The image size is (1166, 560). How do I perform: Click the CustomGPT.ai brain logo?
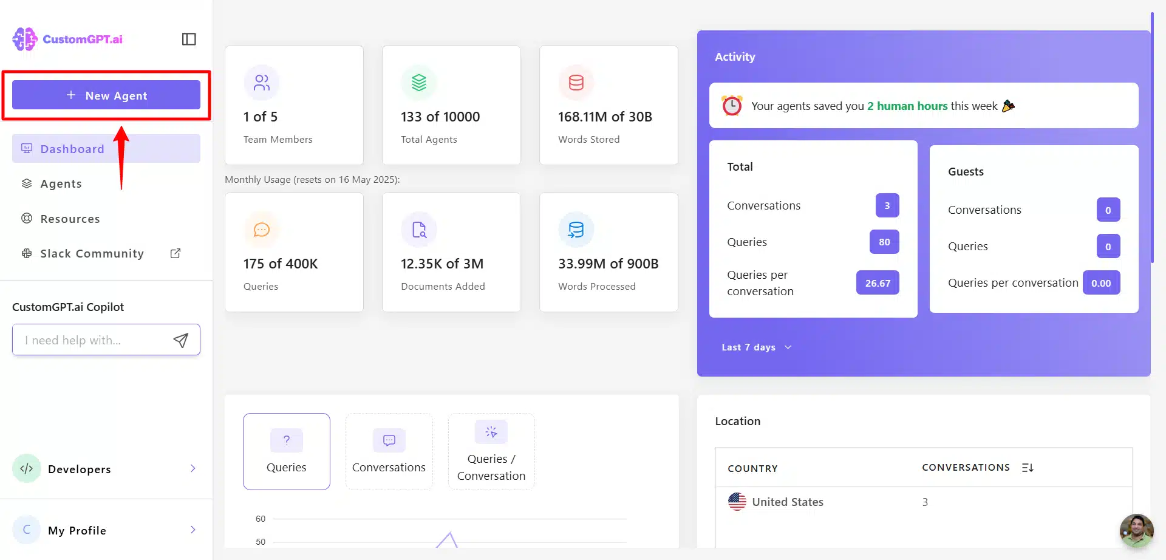pos(25,39)
